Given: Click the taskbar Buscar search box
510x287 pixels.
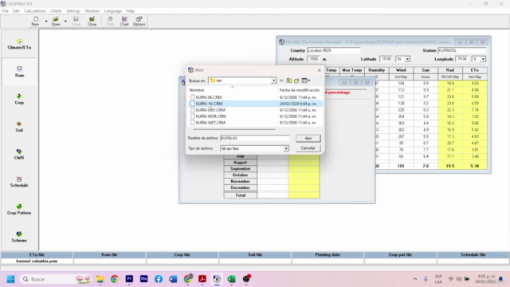Looking at the screenshot, I should tap(55, 279).
